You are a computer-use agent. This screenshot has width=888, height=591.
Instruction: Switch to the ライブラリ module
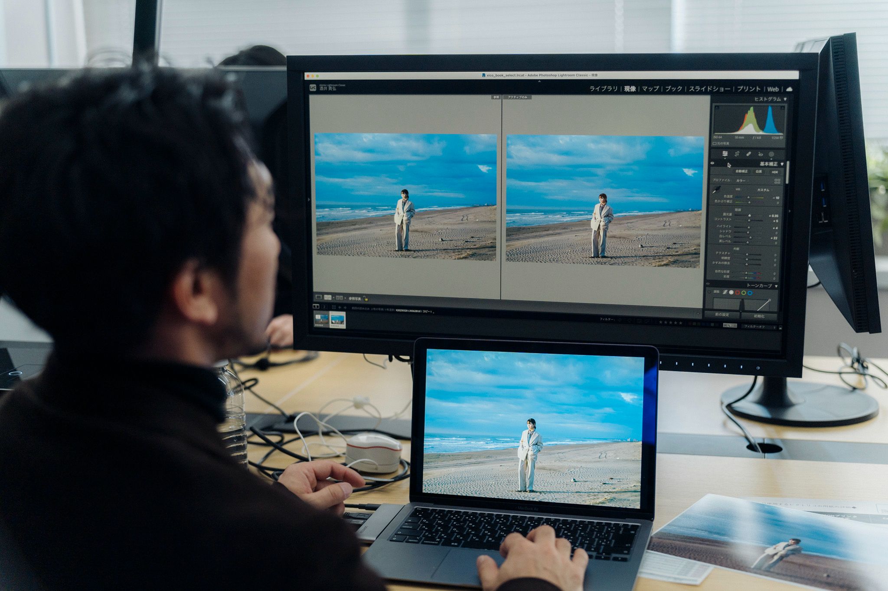click(x=603, y=89)
